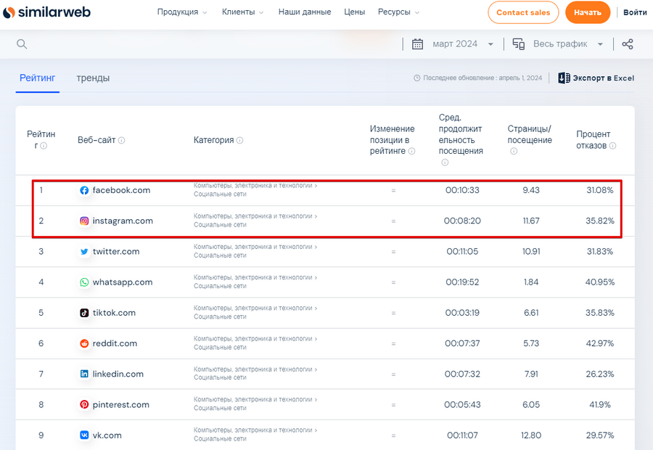
Task: Click info icon beside Изменение позиции в рейтинге
Action: pos(412,151)
